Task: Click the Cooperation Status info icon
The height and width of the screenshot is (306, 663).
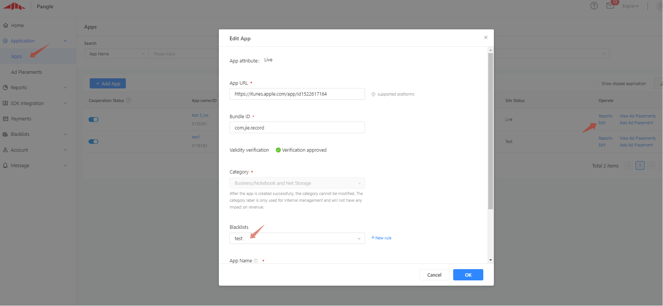Action: pyautogui.click(x=128, y=100)
